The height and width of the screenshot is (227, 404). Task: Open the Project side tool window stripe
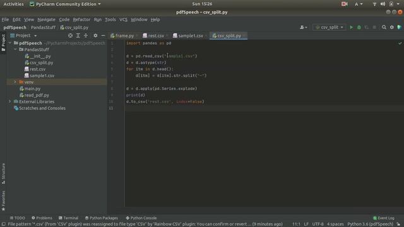coord(3,42)
